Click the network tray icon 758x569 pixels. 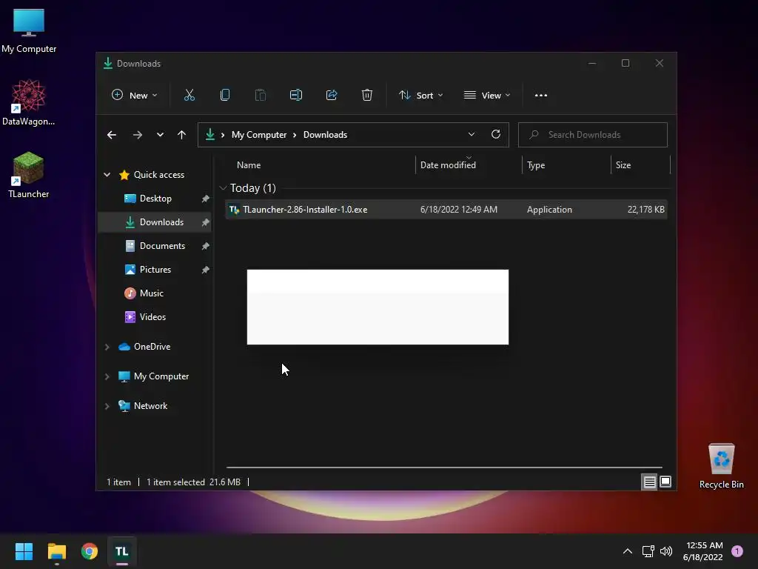[x=648, y=551]
